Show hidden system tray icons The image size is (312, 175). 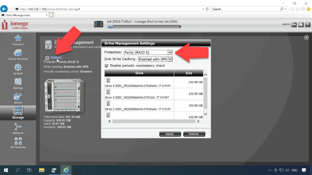tap(270, 170)
